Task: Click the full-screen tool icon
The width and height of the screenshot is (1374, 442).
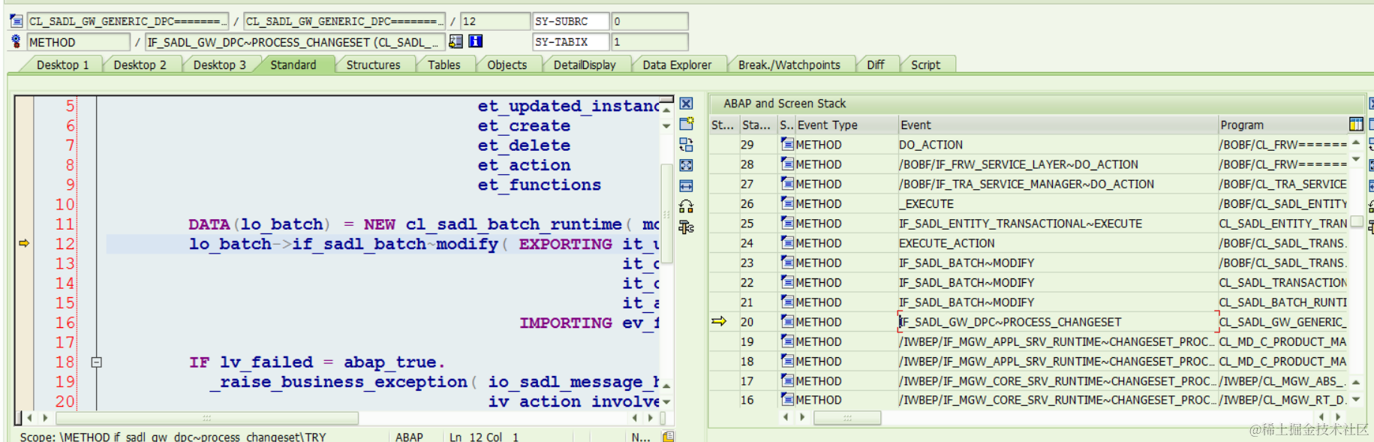Action: pos(686,165)
